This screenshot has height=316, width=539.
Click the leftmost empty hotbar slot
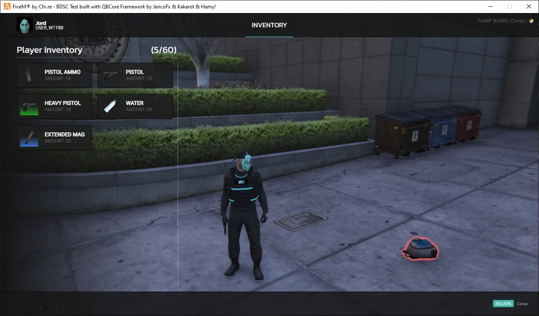tap(11, 307)
